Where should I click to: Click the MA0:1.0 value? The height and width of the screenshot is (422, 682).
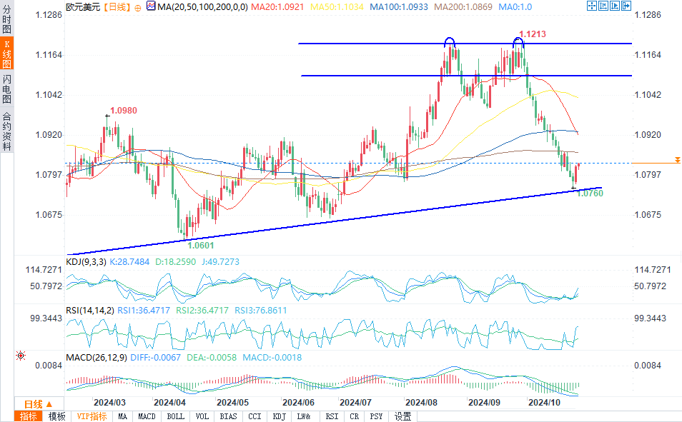515,7
